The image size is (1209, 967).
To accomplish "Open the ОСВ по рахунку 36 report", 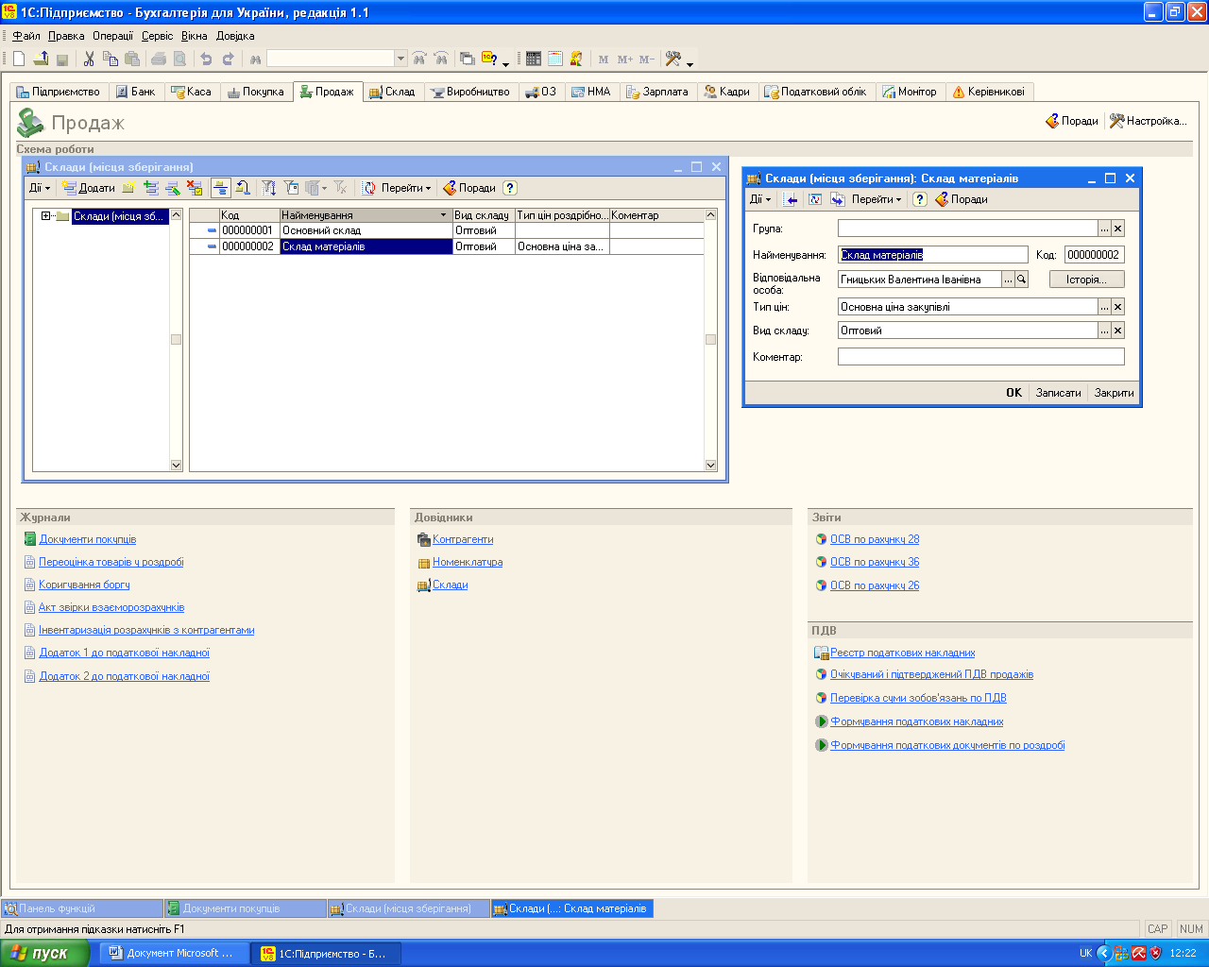I will click(875, 562).
